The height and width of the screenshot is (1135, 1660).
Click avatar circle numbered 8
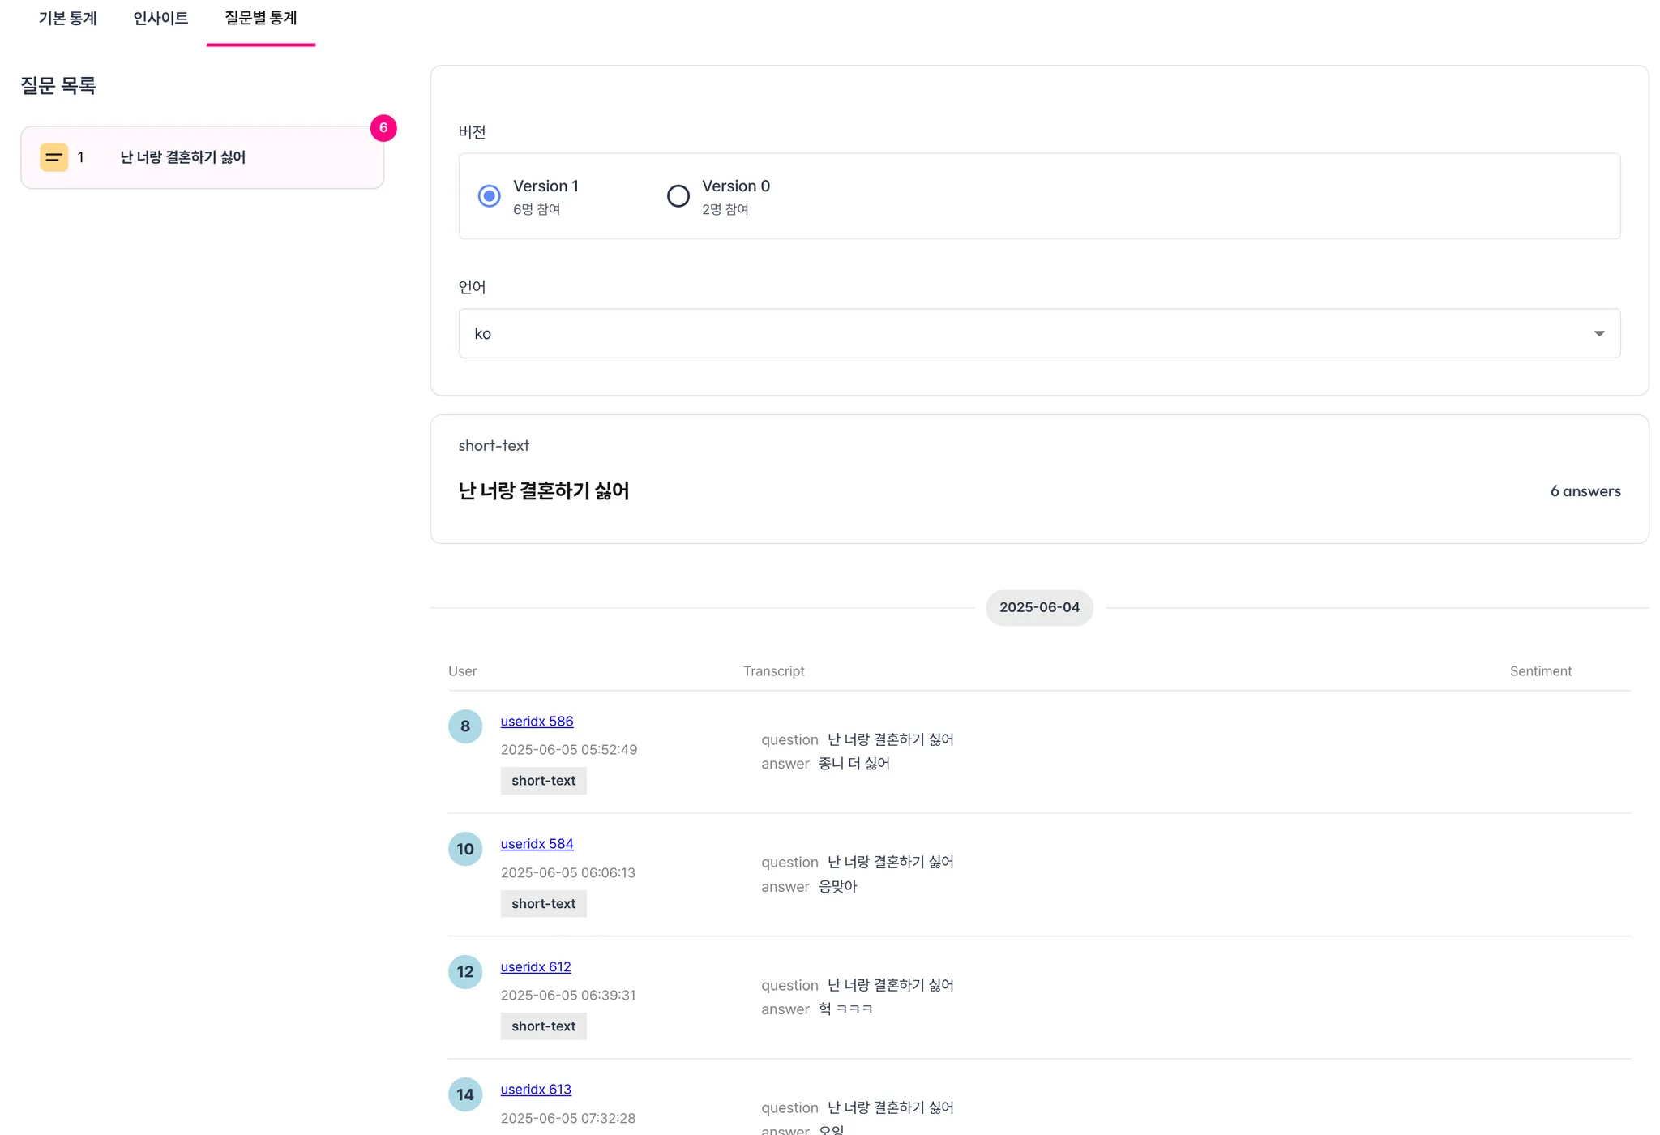pyautogui.click(x=465, y=726)
